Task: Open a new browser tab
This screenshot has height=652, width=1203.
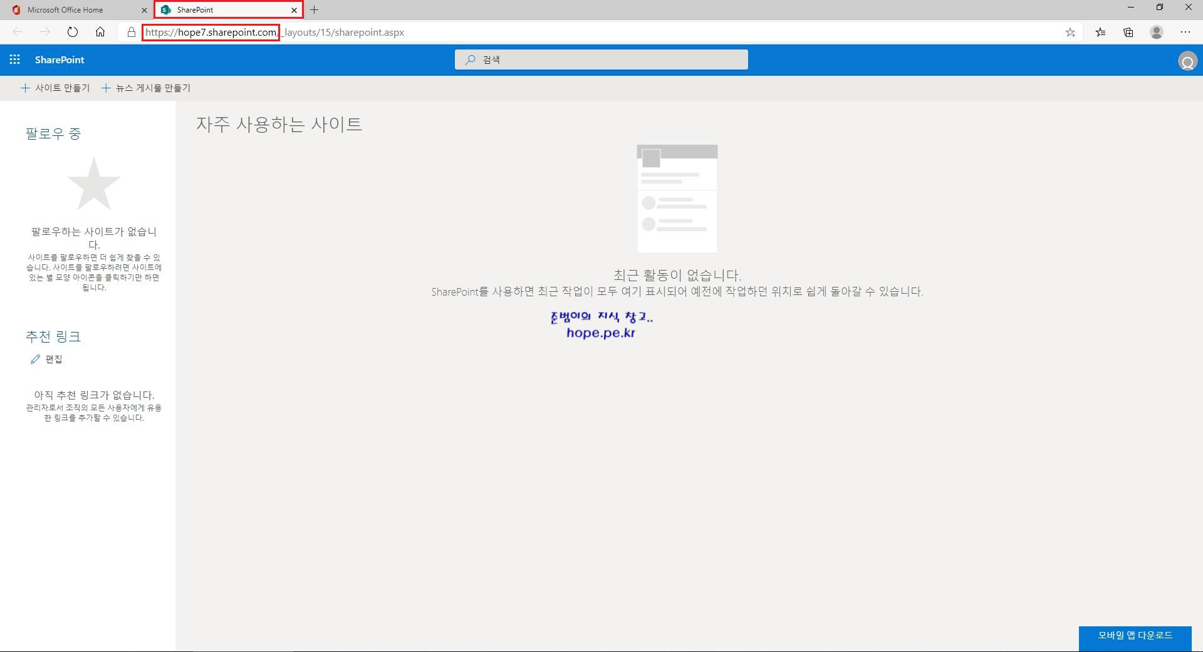Action: point(315,10)
